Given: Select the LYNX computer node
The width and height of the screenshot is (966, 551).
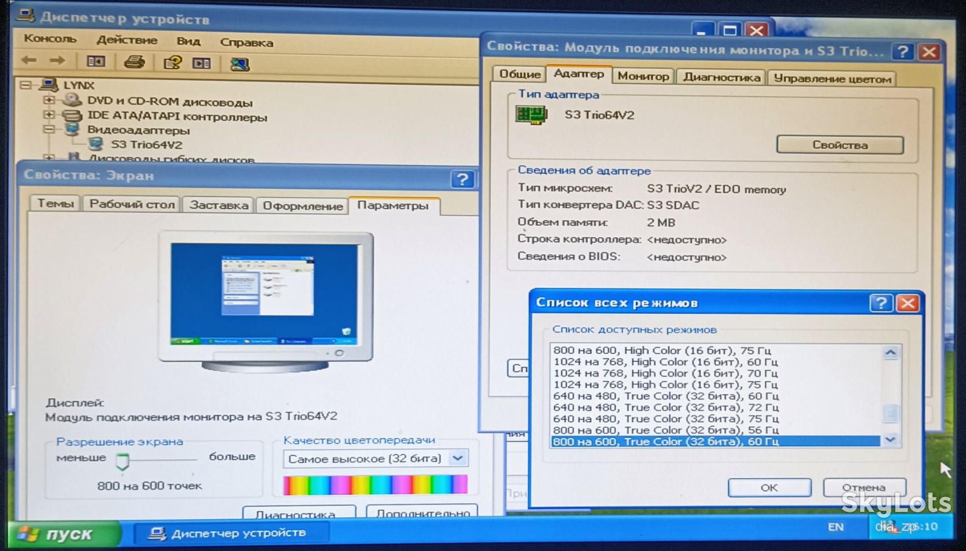Looking at the screenshot, I should 78,85.
